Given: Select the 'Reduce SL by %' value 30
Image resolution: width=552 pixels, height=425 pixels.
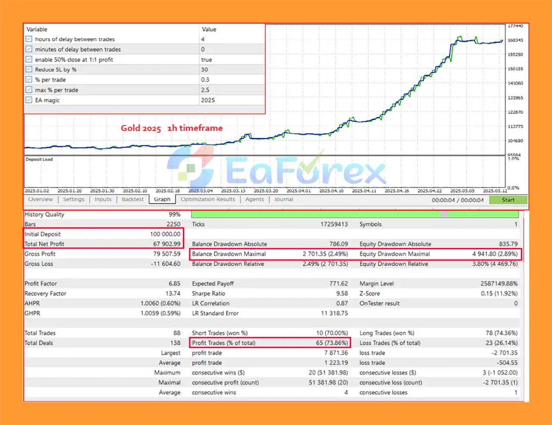Looking at the screenshot, I should (204, 69).
